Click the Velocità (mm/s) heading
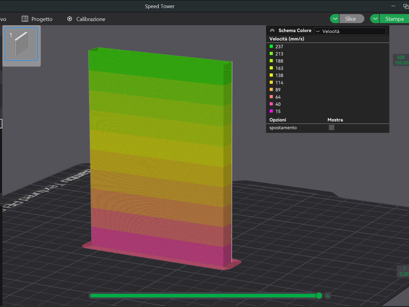The width and height of the screenshot is (409, 307). [x=287, y=39]
